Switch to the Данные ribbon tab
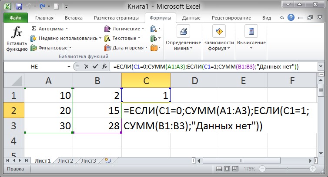Screen dimensions: 328x177 pos(191,18)
